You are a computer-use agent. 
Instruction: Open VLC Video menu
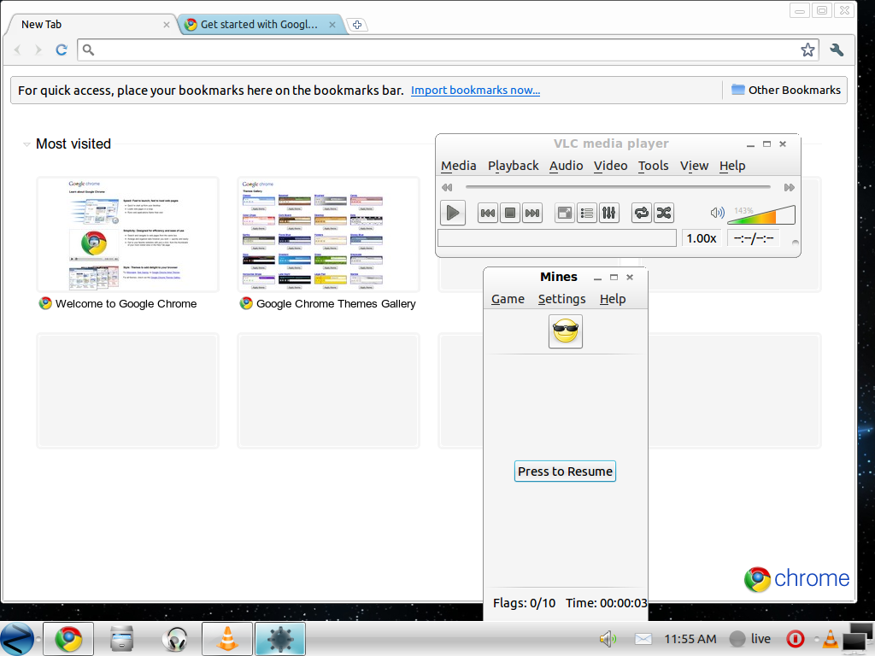click(610, 166)
